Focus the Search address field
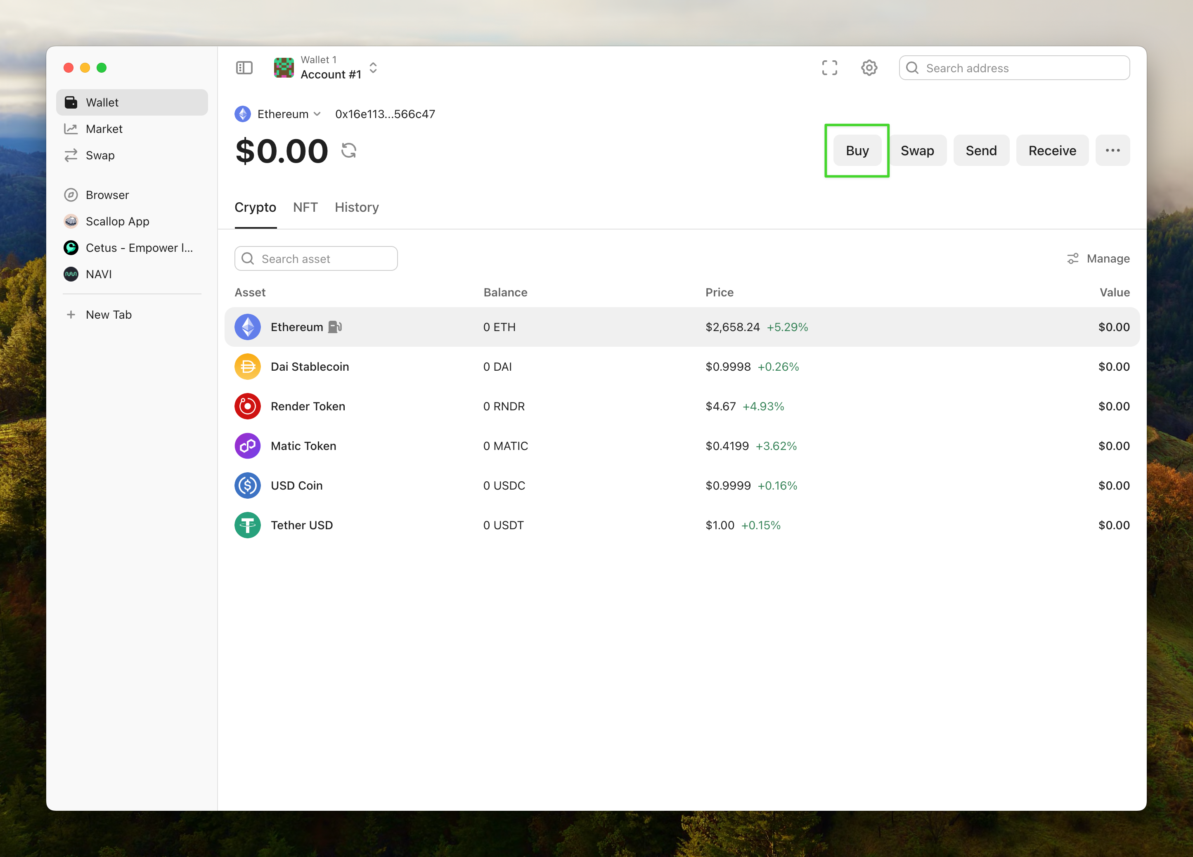This screenshot has height=857, width=1193. 1014,68
